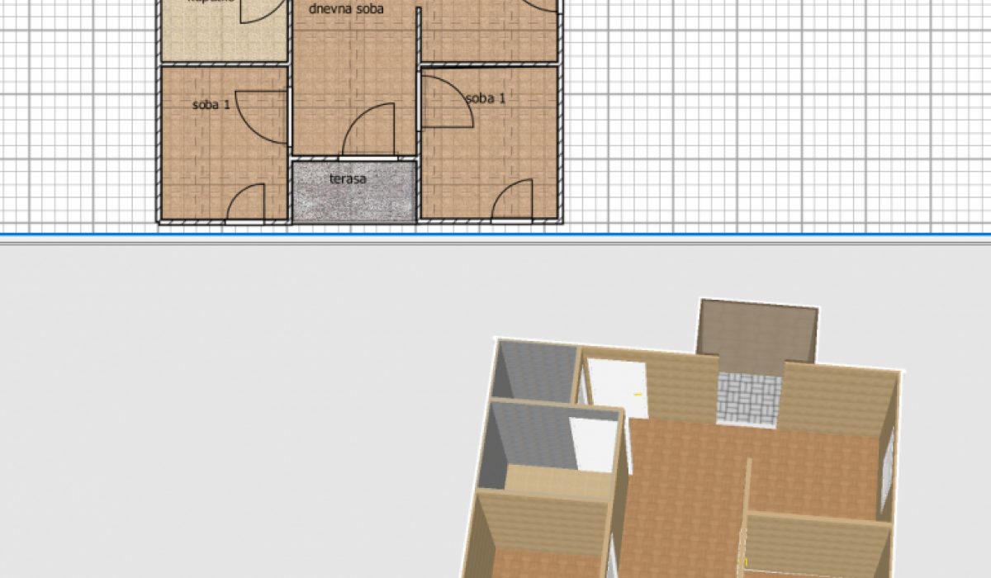Select the door swinging into right soba 1
The height and width of the screenshot is (578, 991).
point(446,102)
